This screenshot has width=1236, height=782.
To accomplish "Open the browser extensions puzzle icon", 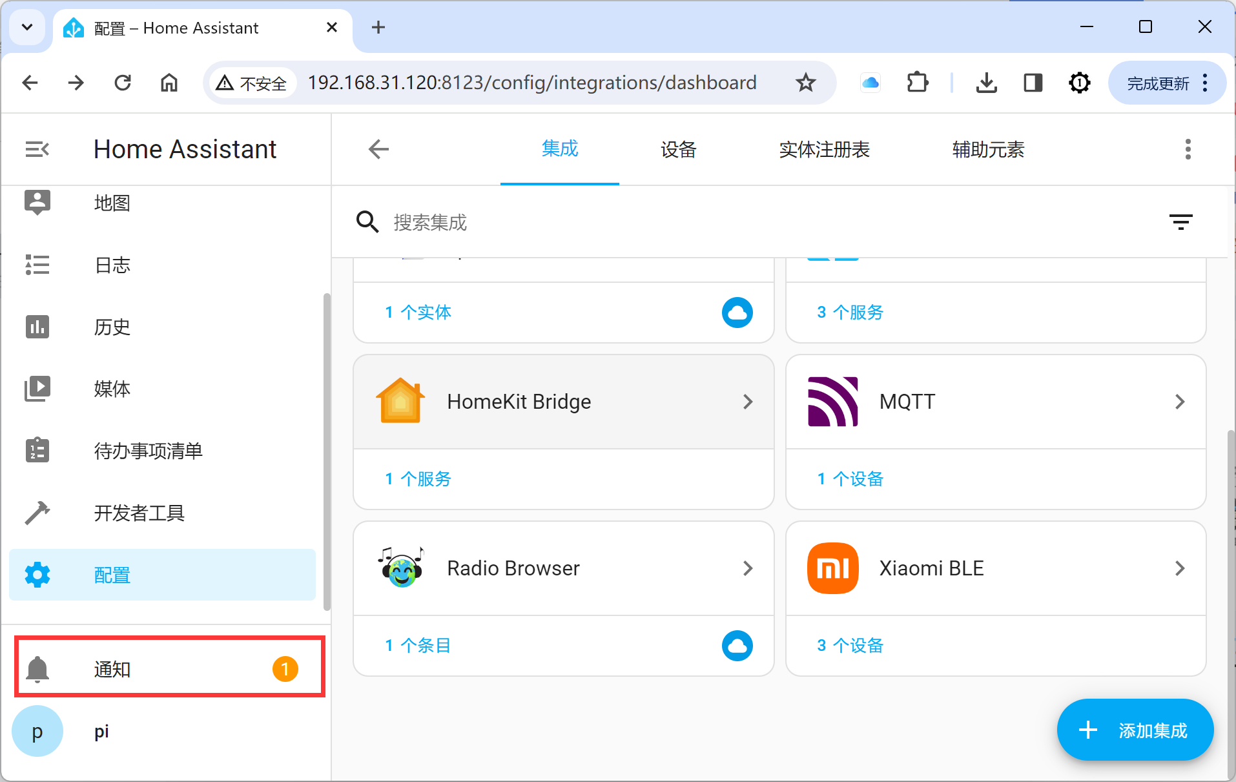I will [x=917, y=83].
